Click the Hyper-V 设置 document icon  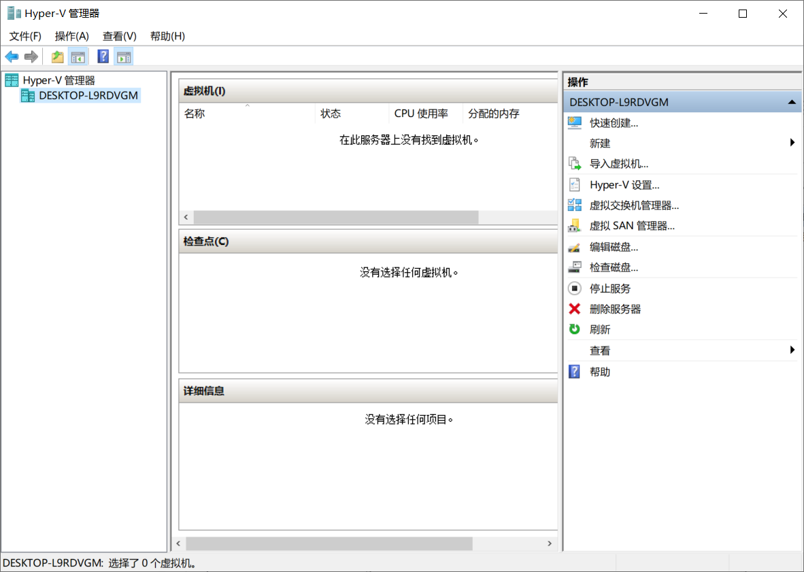[x=575, y=184]
